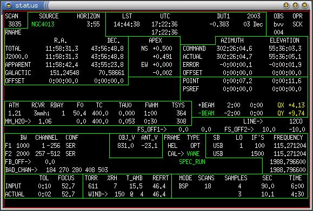Screen dimensions: 313x211
Task: Select galactic latitude 70.58661
Action: [111, 73]
